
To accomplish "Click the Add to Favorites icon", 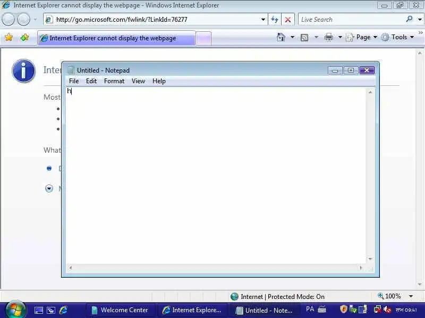I will (24, 37).
